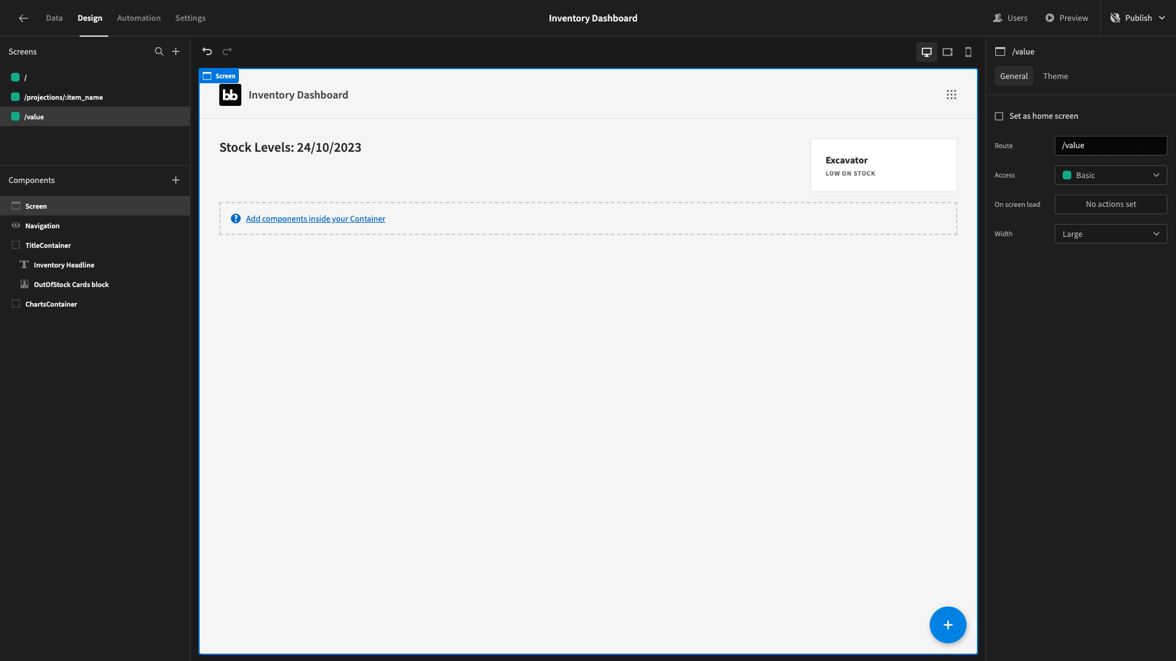1176x661 pixels.
Task: Select the Inventory Headline component
Action: click(95, 265)
